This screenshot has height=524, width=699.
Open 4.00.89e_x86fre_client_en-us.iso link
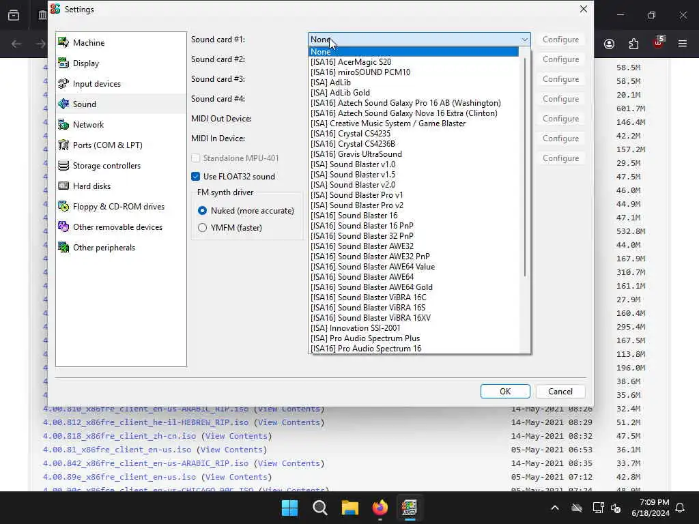[119, 477]
